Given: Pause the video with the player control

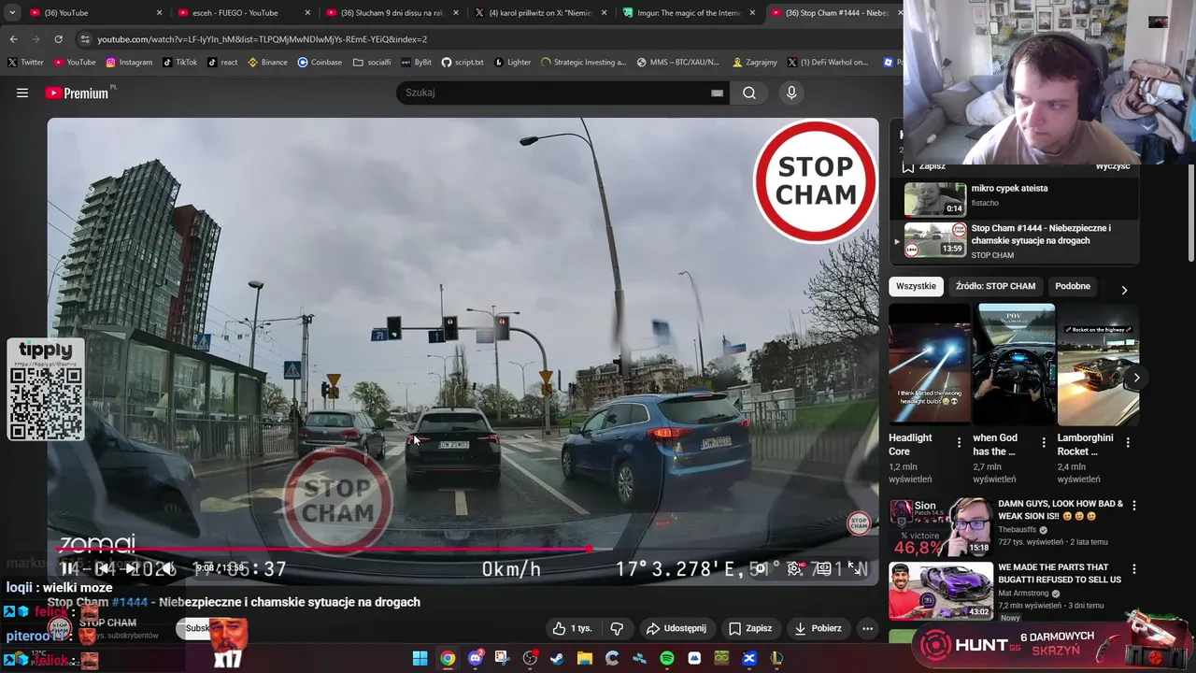Looking at the screenshot, I should pyautogui.click(x=66, y=568).
